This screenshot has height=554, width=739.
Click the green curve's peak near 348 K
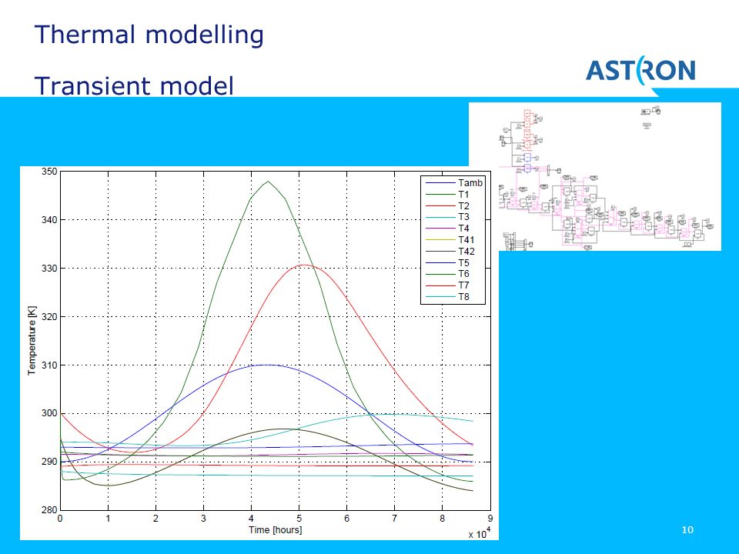[268, 182]
